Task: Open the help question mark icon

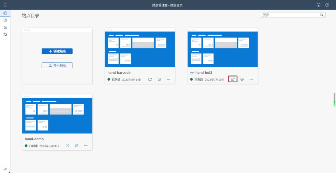Action: click(327, 5)
